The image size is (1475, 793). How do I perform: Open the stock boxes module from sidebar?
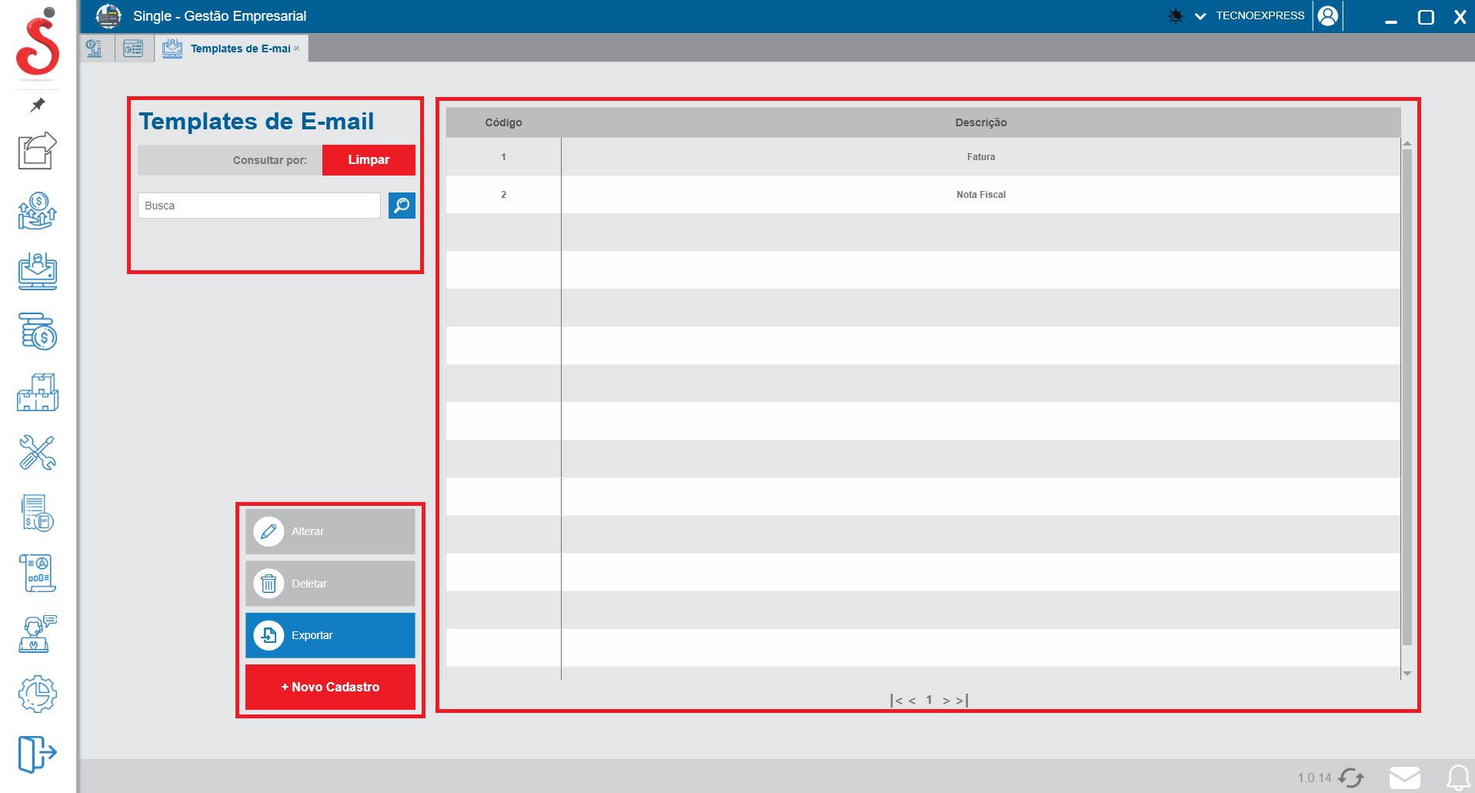36,393
